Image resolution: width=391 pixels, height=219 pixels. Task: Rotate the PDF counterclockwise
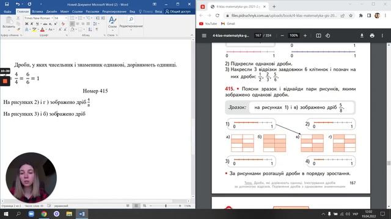coord(328,35)
